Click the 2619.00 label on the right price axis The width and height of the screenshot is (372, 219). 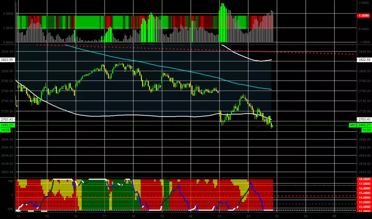click(x=364, y=164)
